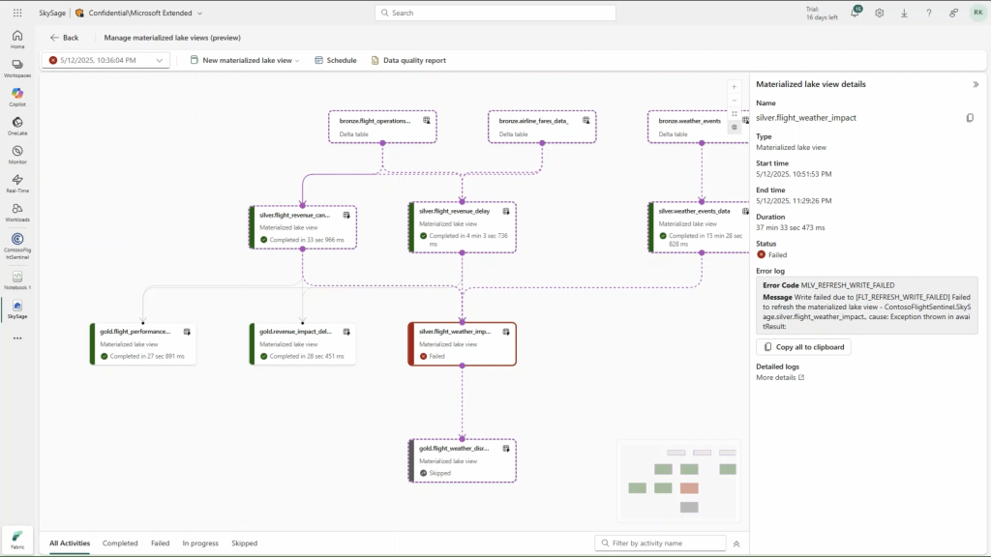Screen dimensions: 991x557
Task: Click the Trial 16 days left indicator
Action: click(x=822, y=14)
